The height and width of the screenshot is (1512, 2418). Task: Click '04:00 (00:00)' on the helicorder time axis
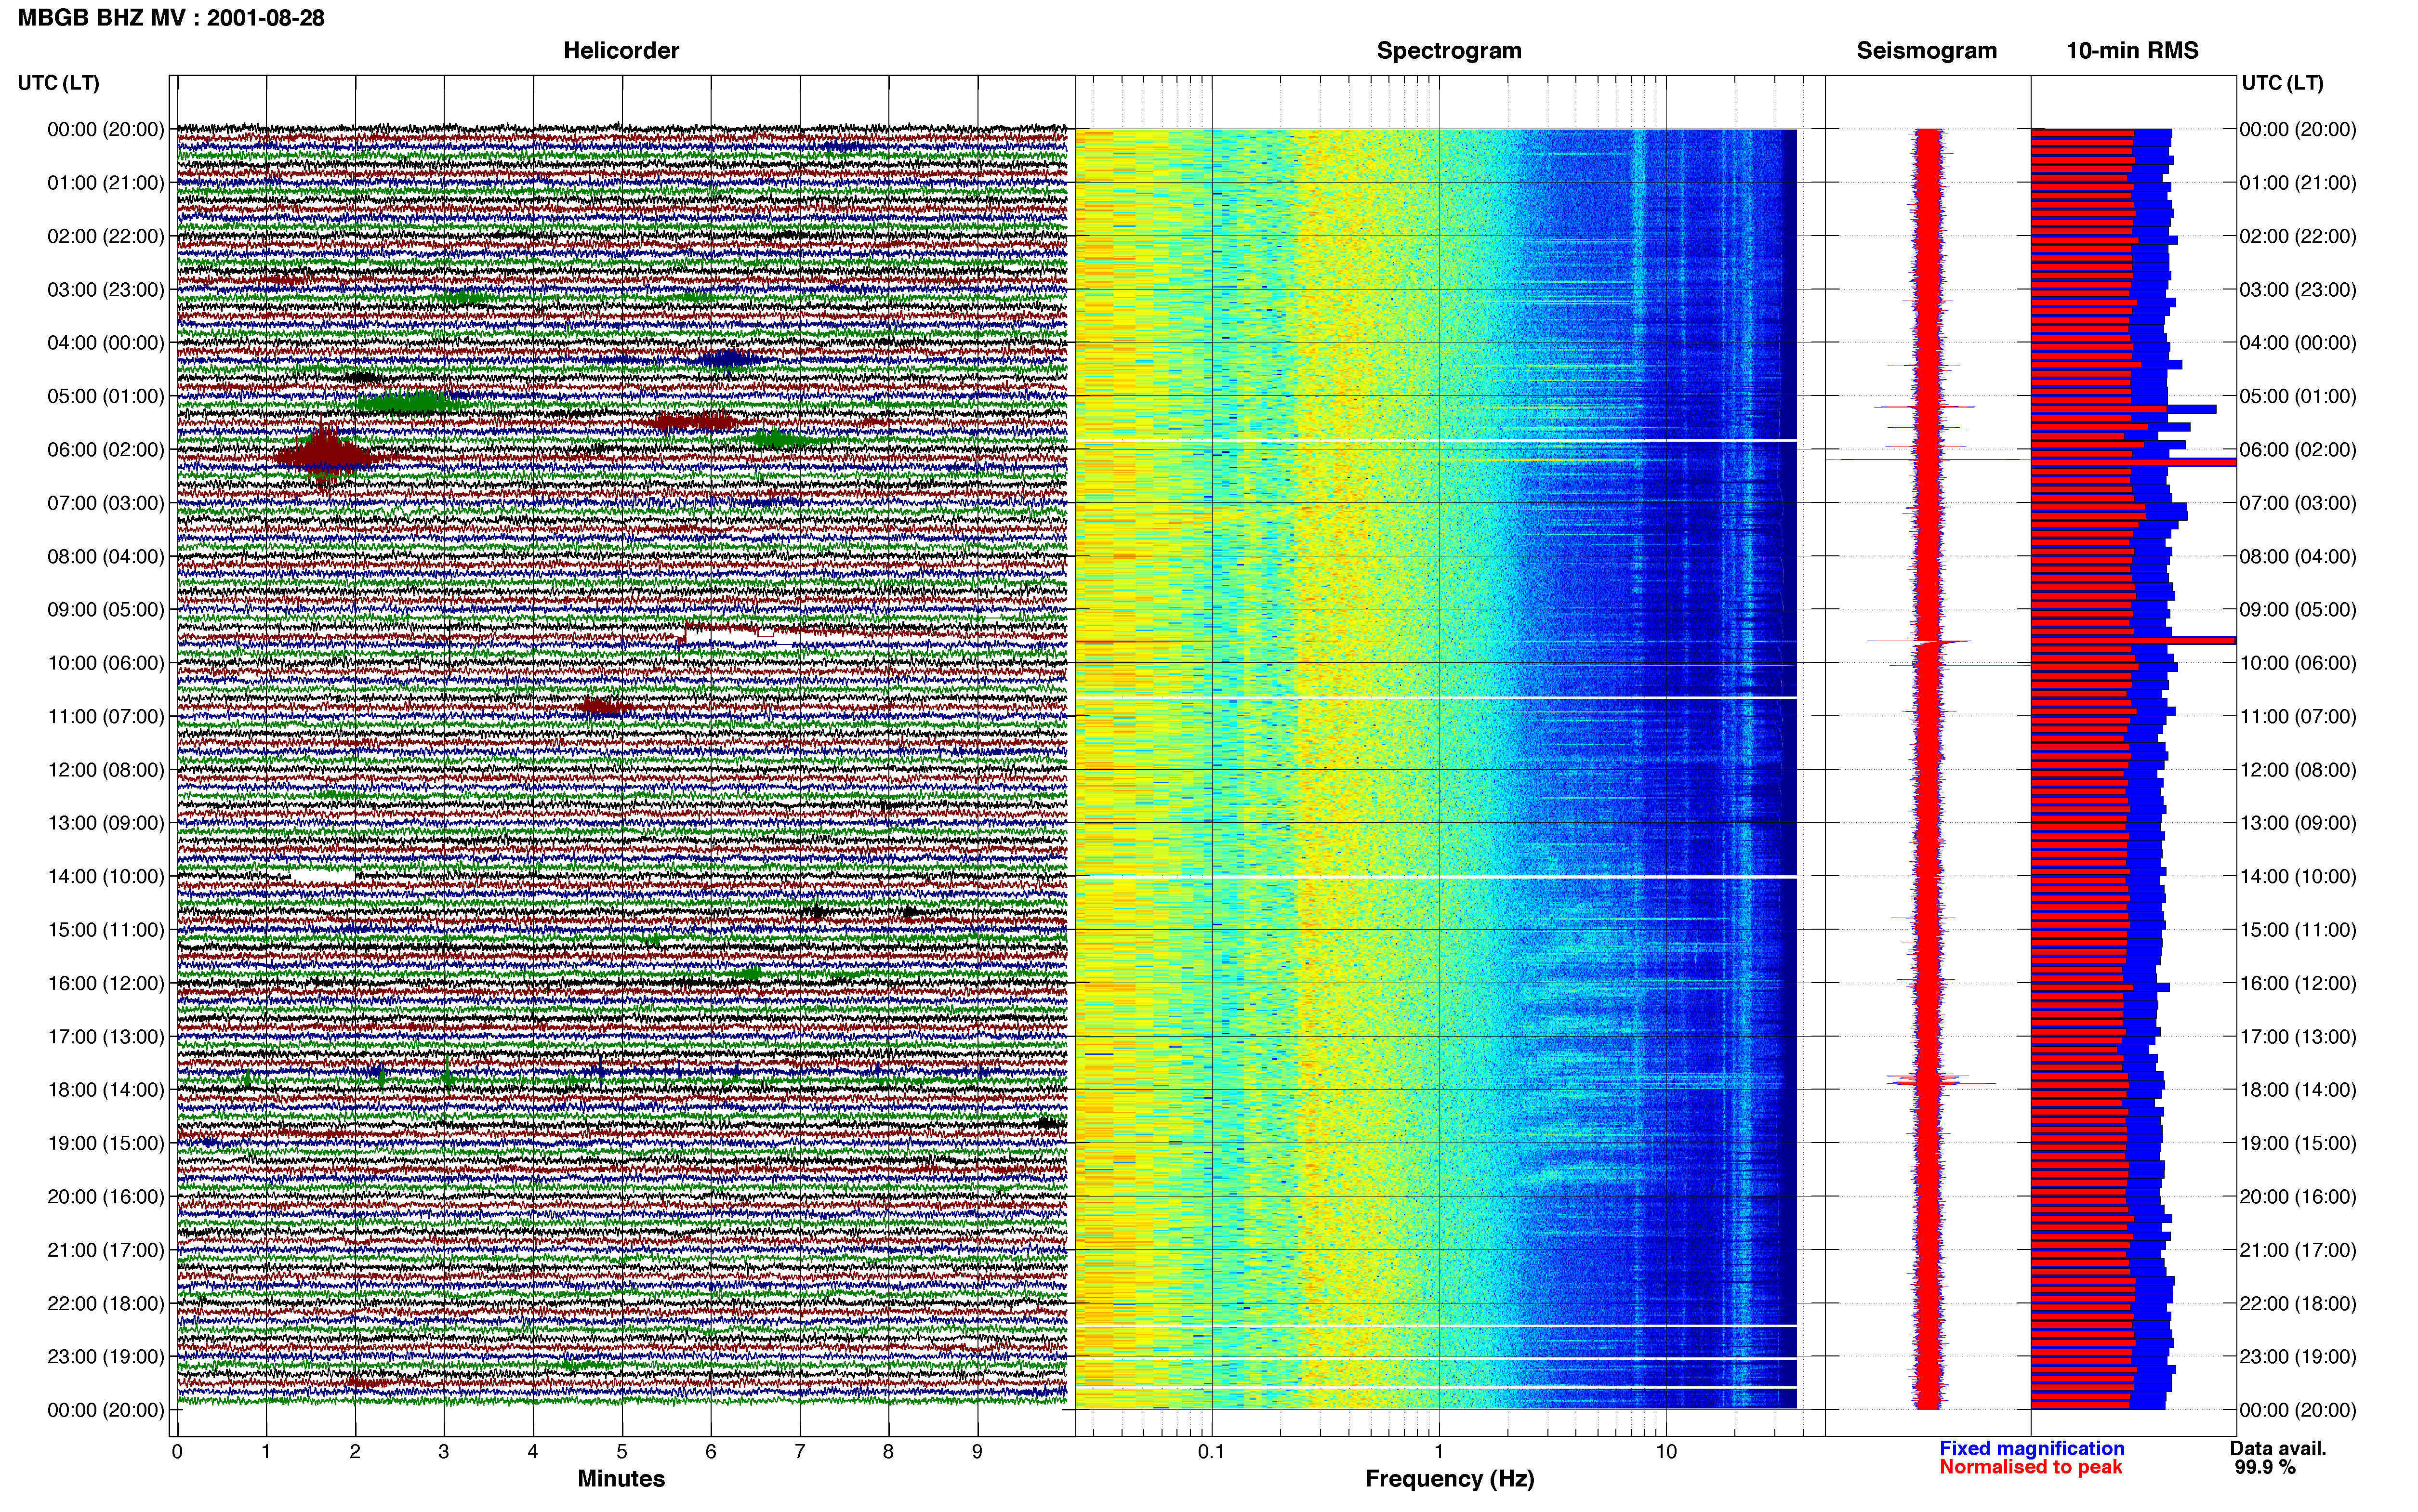(106, 343)
